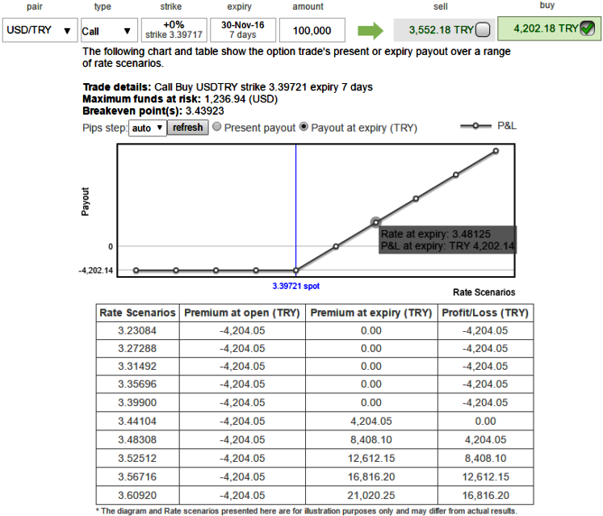
Task: Click profit/loss value 0.00 in the 3.44104 row
Action: (485, 421)
